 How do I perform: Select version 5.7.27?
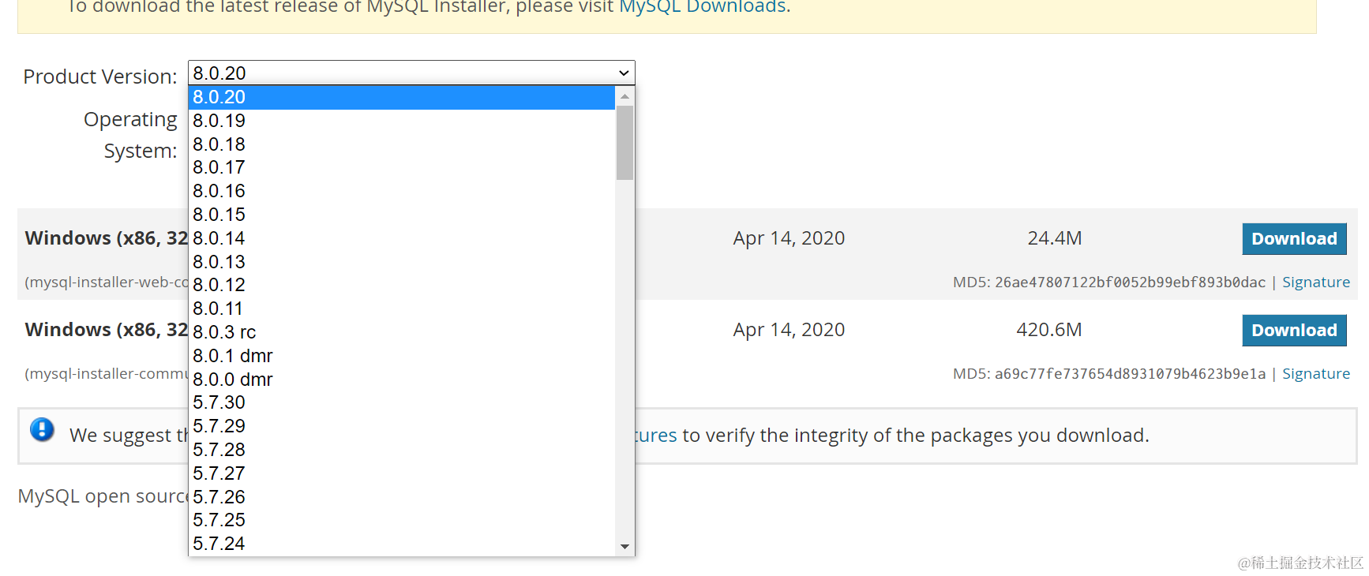pos(402,473)
